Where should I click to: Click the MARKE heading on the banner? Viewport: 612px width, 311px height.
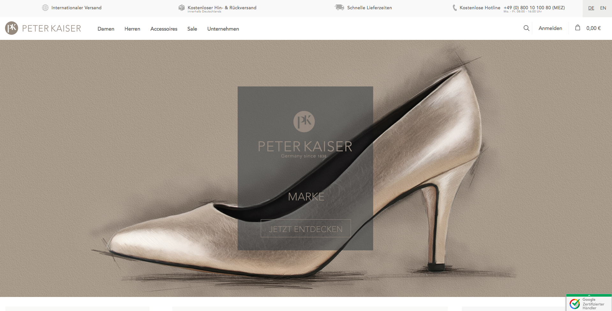[x=306, y=197]
